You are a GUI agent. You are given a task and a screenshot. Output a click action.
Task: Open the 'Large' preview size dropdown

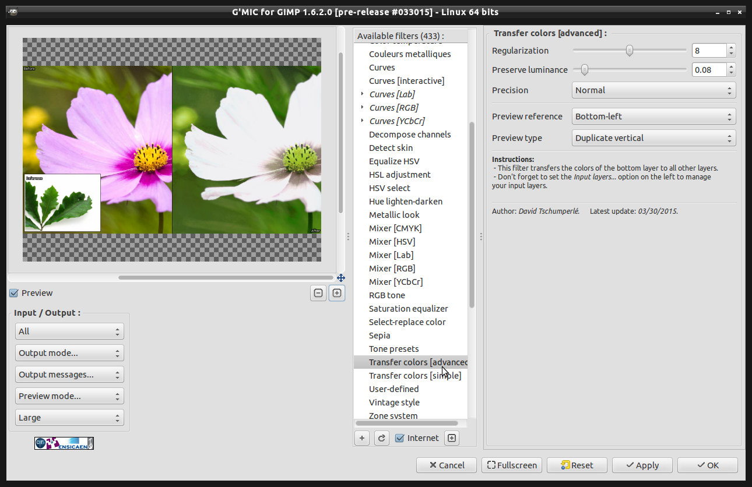coord(69,418)
